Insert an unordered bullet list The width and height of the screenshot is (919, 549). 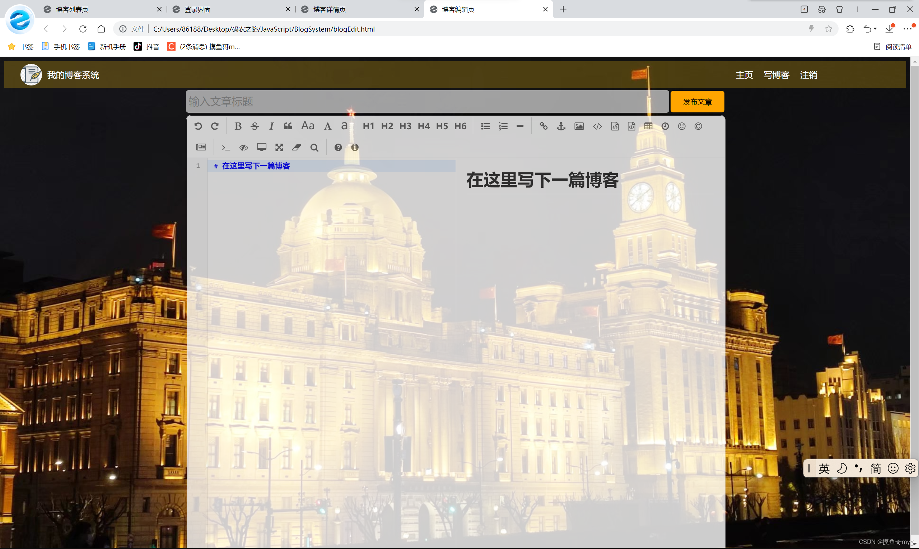point(485,126)
